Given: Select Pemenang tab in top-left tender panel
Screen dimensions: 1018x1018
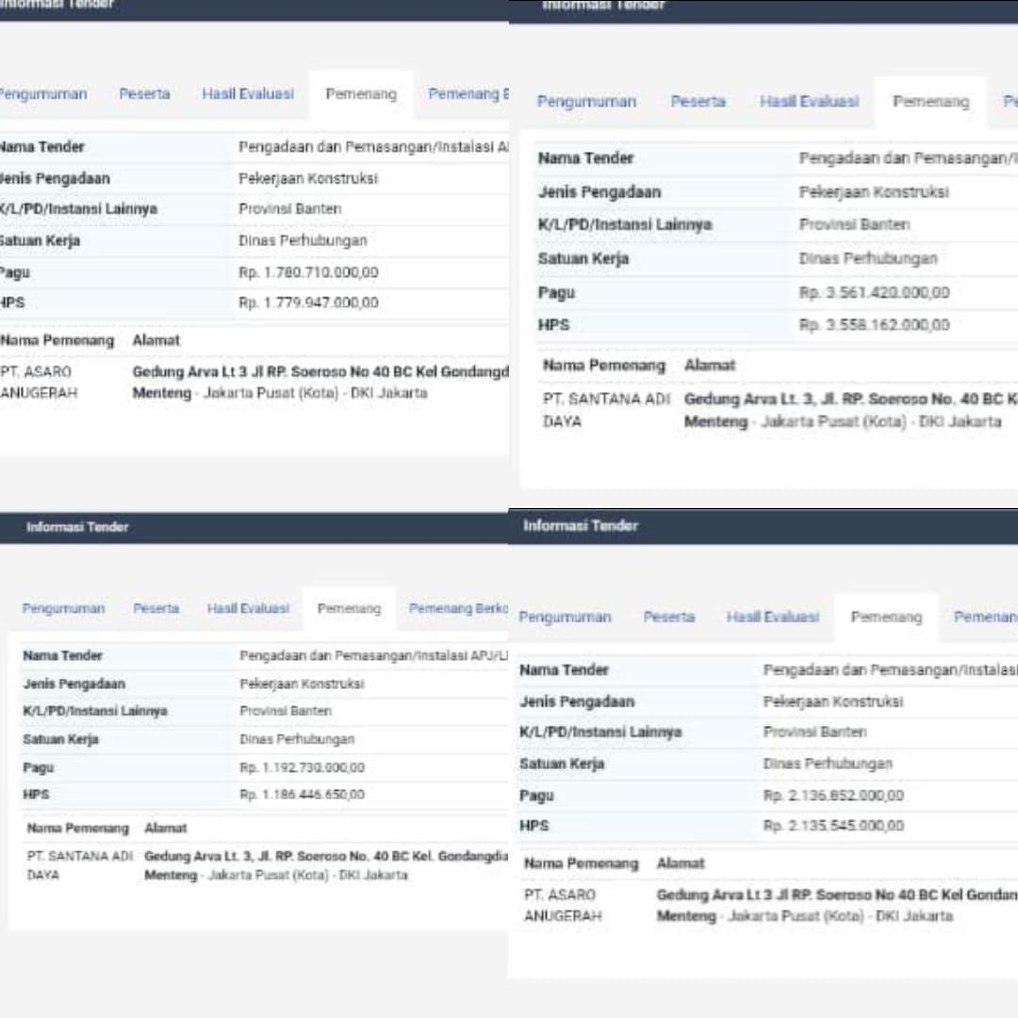Looking at the screenshot, I should (x=361, y=94).
